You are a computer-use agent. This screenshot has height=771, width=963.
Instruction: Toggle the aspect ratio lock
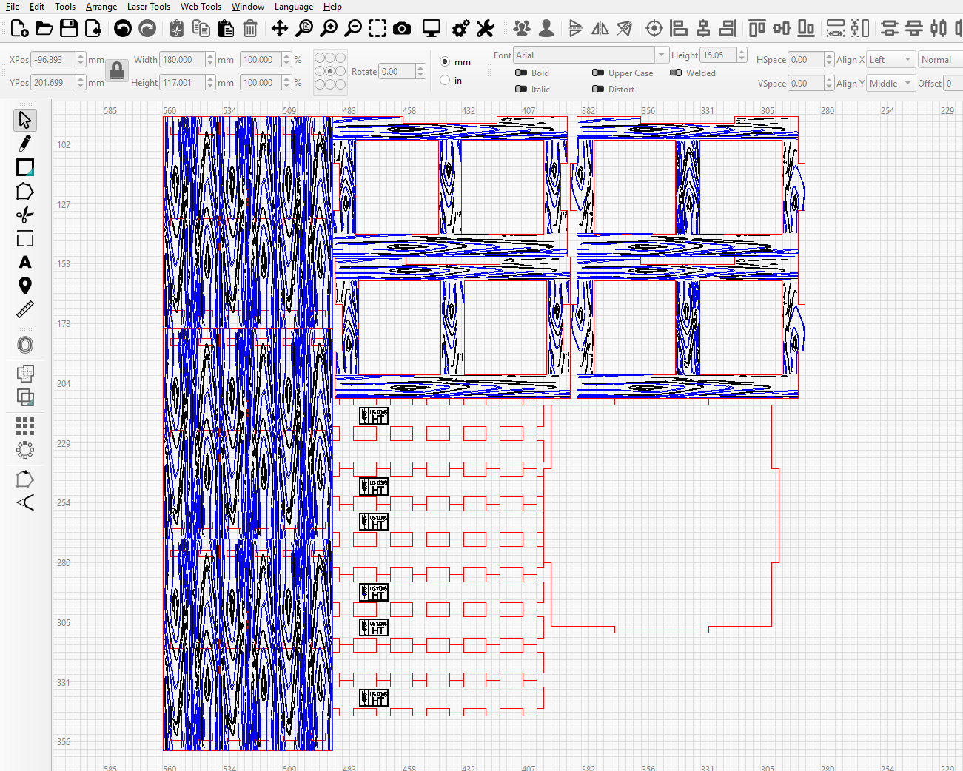117,71
